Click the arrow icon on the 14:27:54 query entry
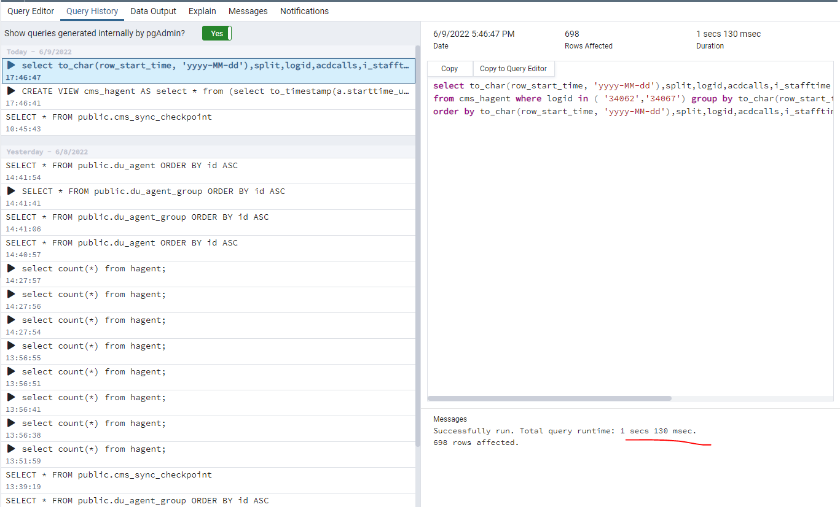 coord(12,320)
